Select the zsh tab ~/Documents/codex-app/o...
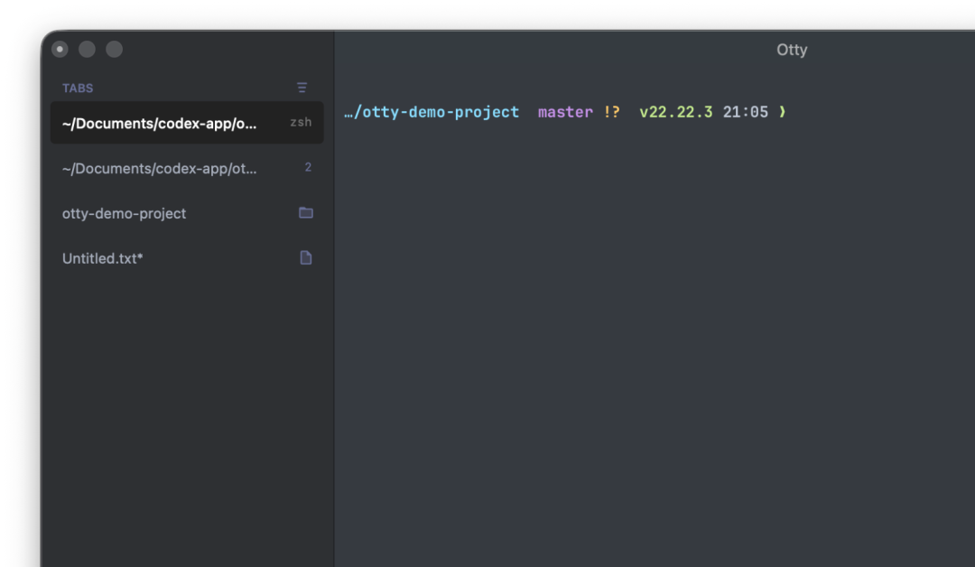This screenshot has width=975, height=567. point(187,123)
